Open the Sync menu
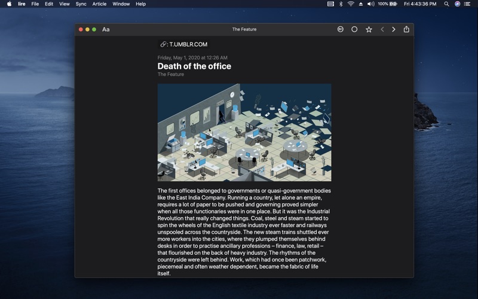This screenshot has width=478, height=299. (81, 4)
